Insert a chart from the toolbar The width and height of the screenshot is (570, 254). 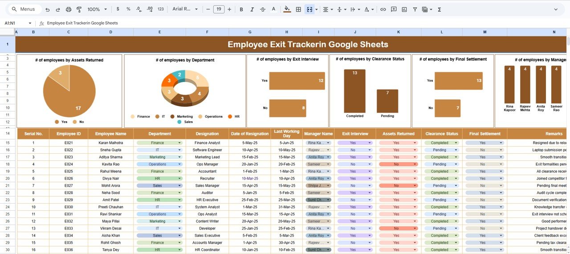click(x=404, y=9)
